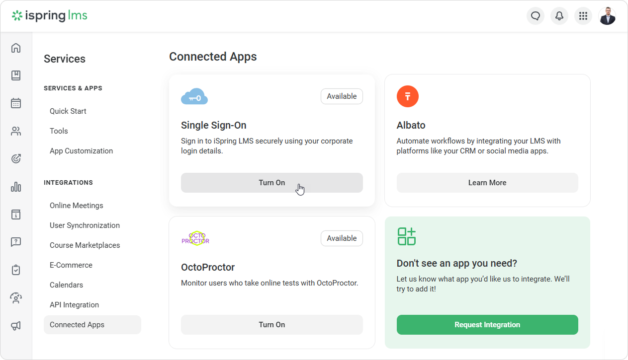Click the calendar icon in left sidebar
Viewport: 628px width, 360px height.
[16, 103]
